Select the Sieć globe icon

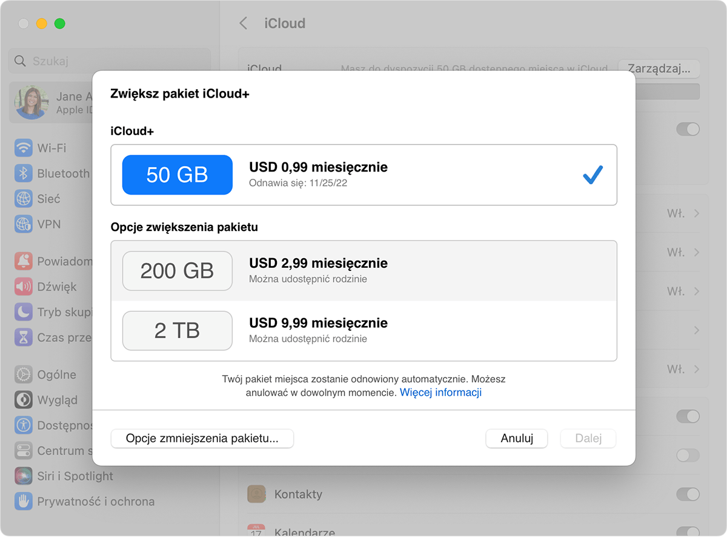tap(24, 199)
